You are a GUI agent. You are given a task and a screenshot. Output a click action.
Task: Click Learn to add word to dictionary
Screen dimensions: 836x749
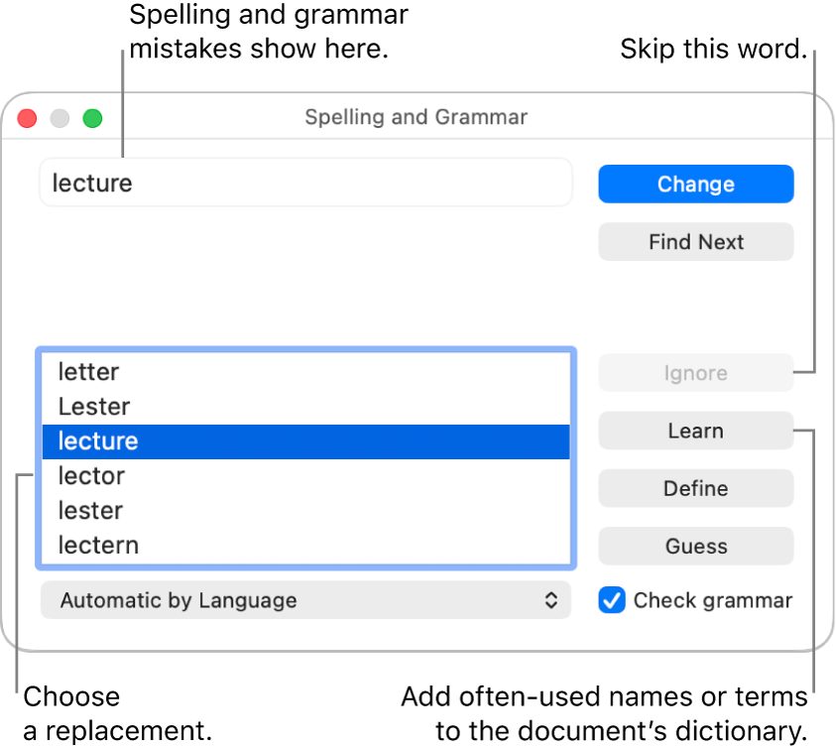pyautogui.click(x=695, y=430)
